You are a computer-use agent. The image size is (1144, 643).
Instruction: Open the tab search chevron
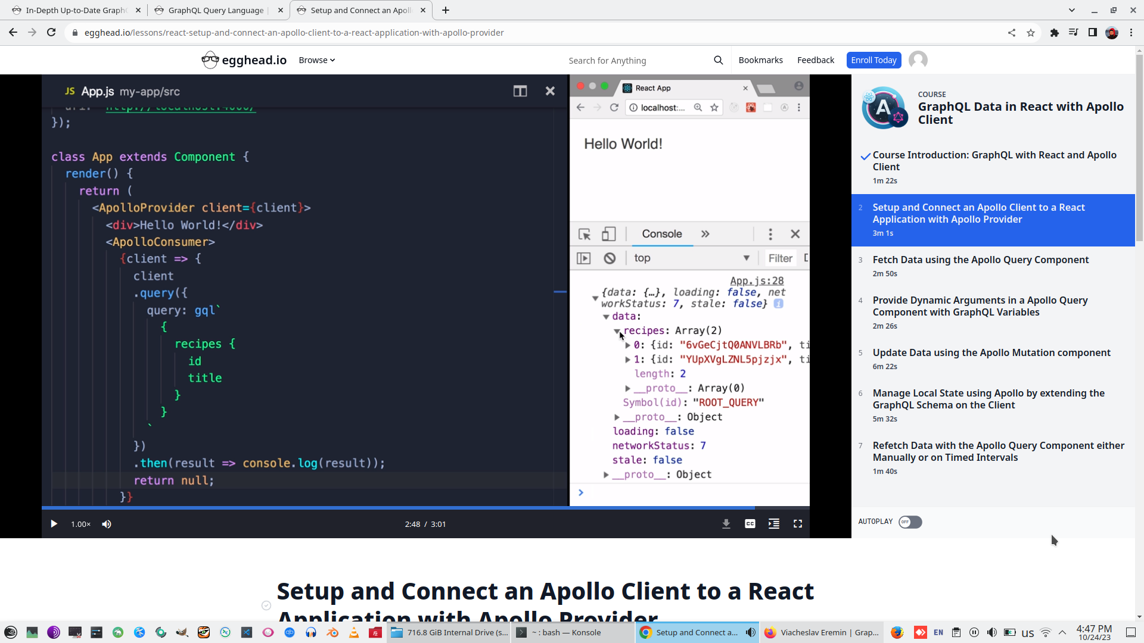(x=1071, y=10)
